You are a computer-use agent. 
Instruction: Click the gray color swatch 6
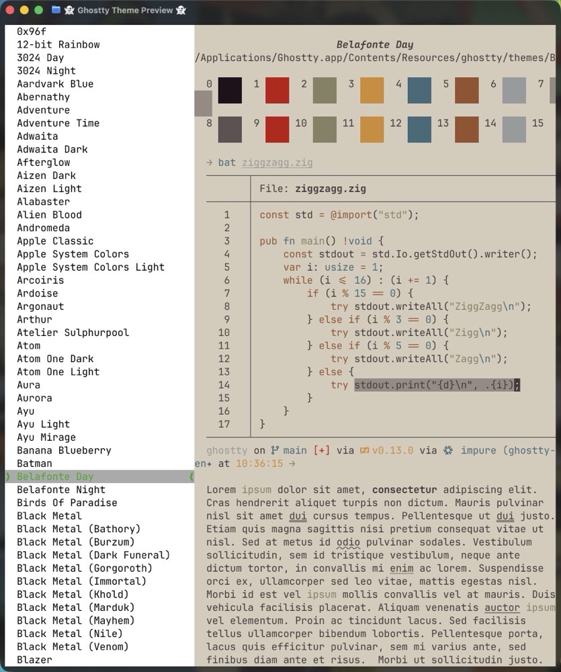514,91
